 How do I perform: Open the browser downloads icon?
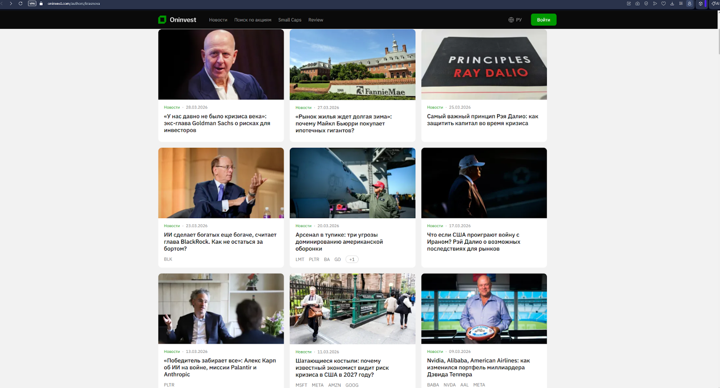(x=672, y=4)
